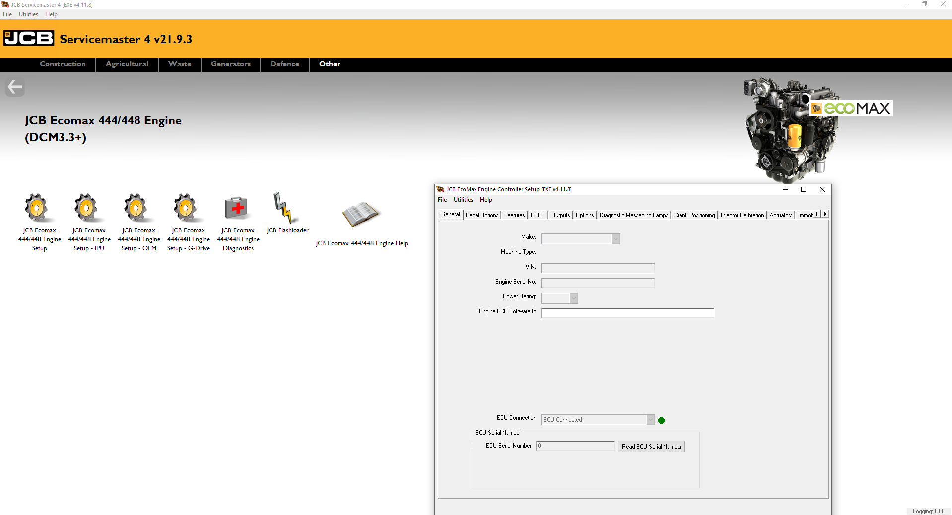Open the Utilities menu in controller setup
The image size is (952, 515).
[463, 200]
